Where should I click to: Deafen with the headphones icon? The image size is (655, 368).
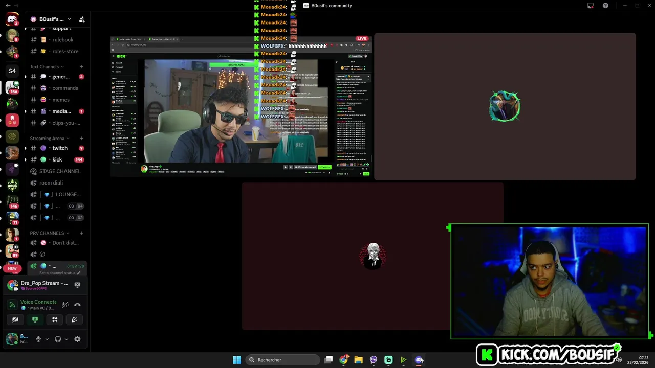58,339
